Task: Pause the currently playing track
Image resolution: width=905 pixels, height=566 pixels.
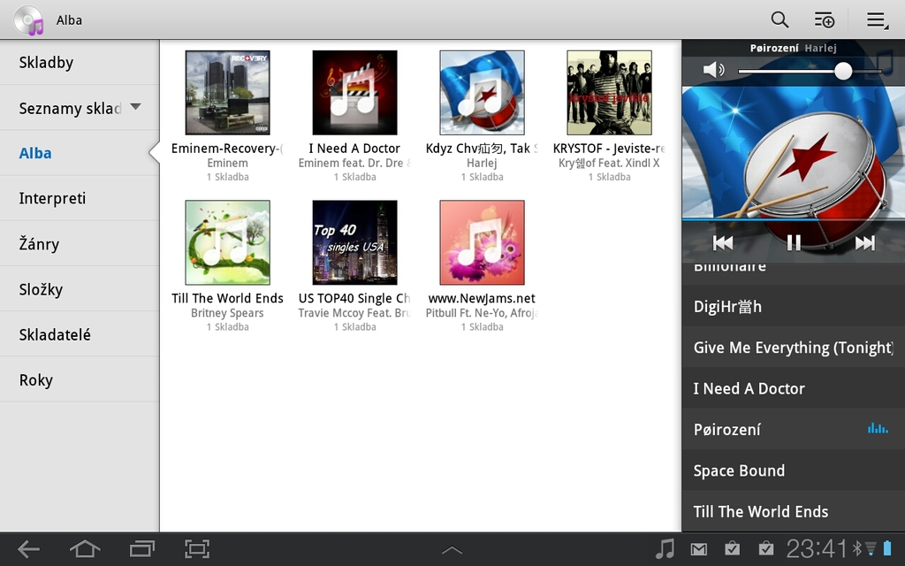Action: click(792, 241)
